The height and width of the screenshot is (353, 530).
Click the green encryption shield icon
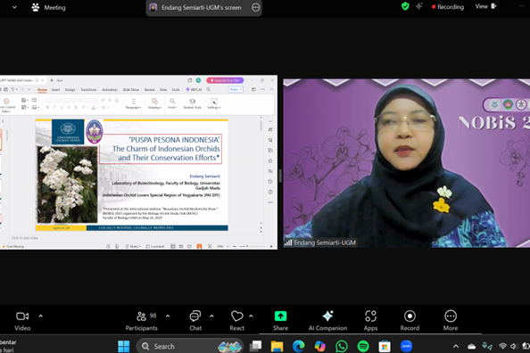405,6
